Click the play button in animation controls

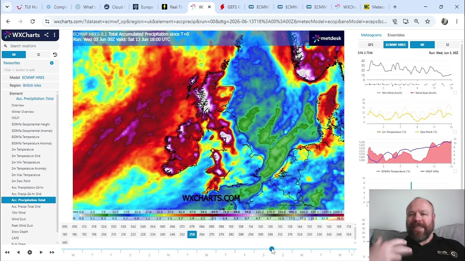pyautogui.click(x=41, y=252)
